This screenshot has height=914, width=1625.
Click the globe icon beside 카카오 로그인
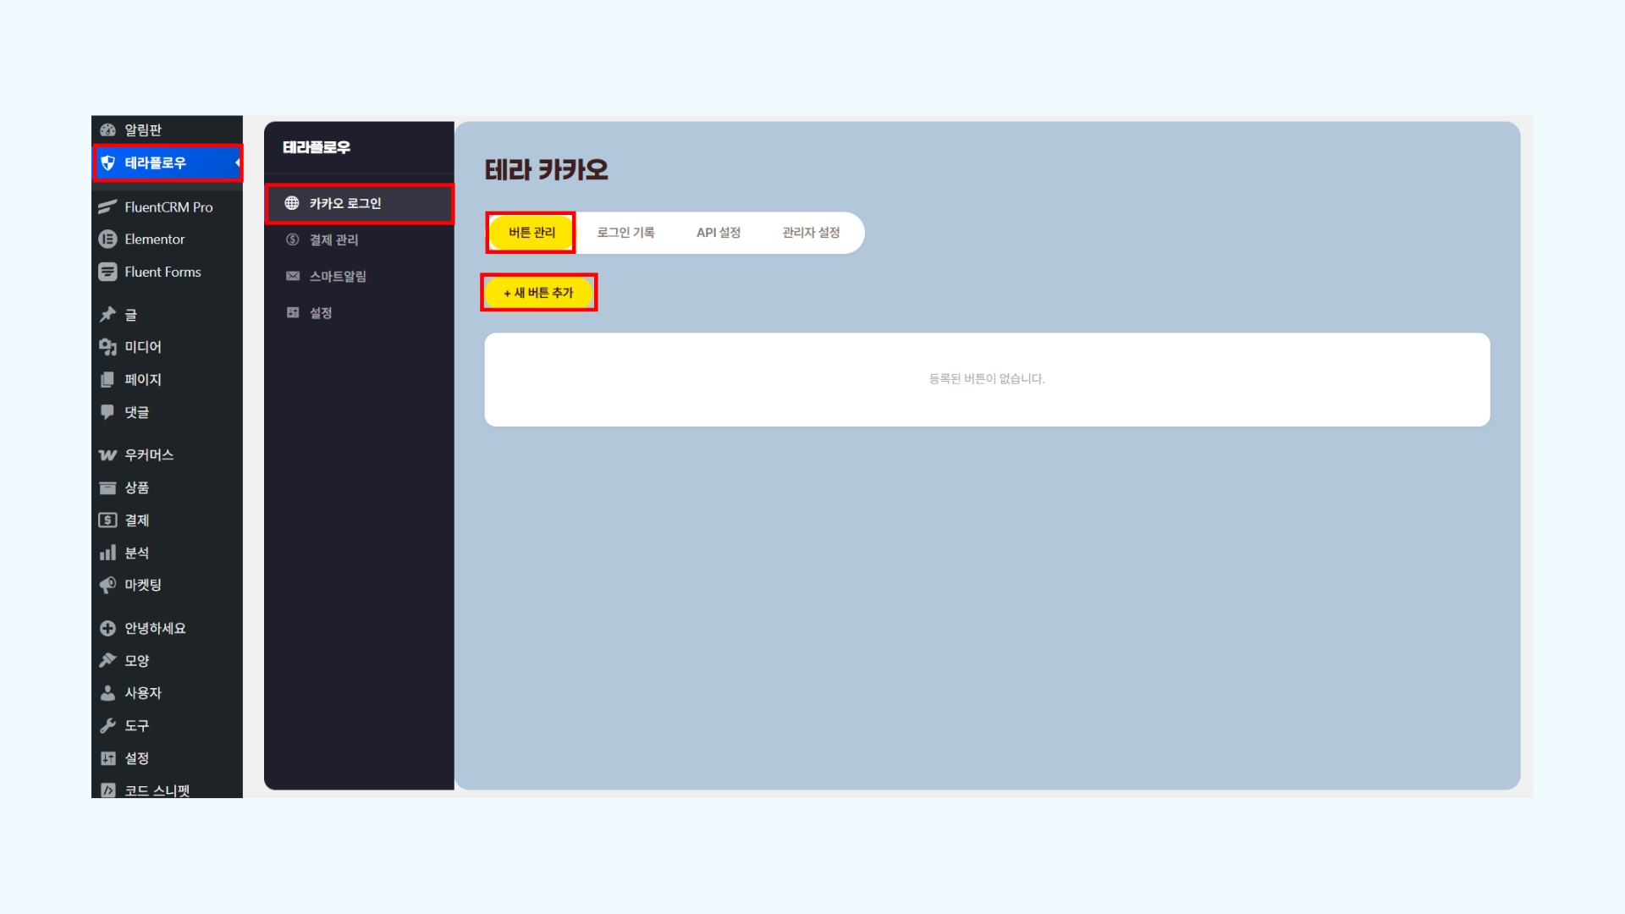292,203
